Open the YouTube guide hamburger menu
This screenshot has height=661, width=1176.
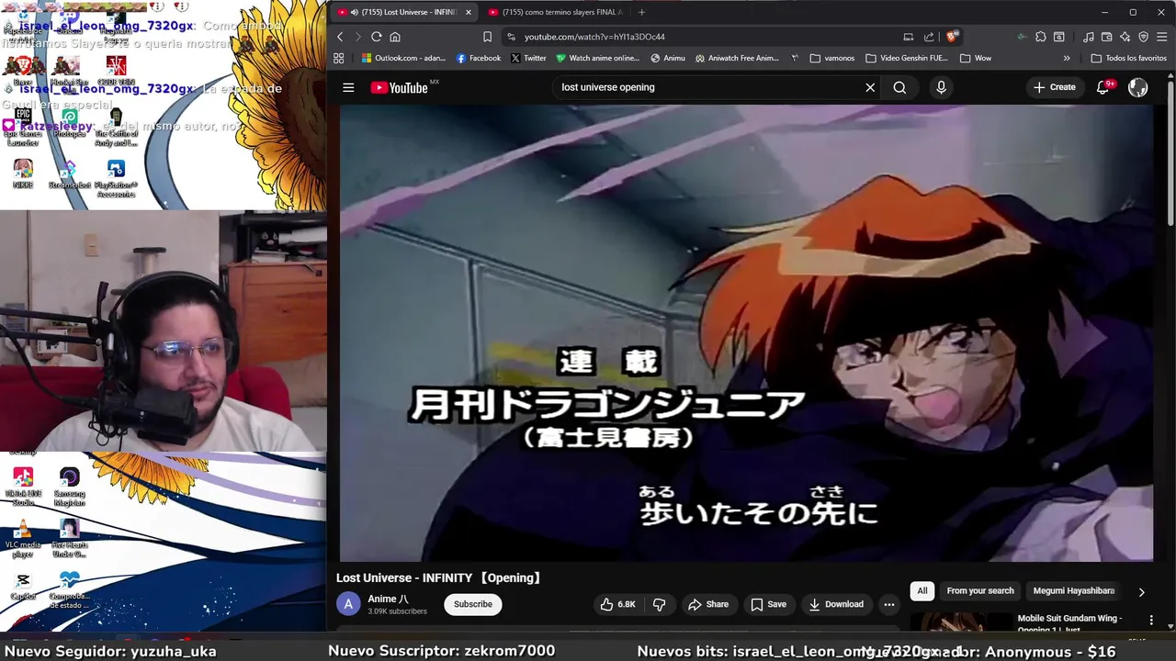348,87
